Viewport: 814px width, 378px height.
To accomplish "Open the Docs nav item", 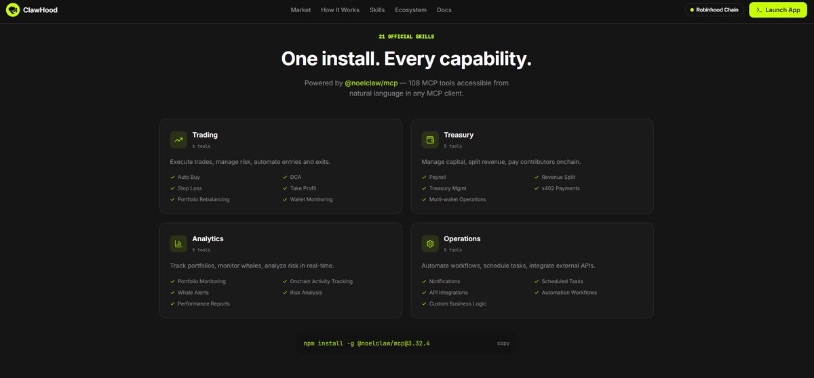I will [x=444, y=10].
